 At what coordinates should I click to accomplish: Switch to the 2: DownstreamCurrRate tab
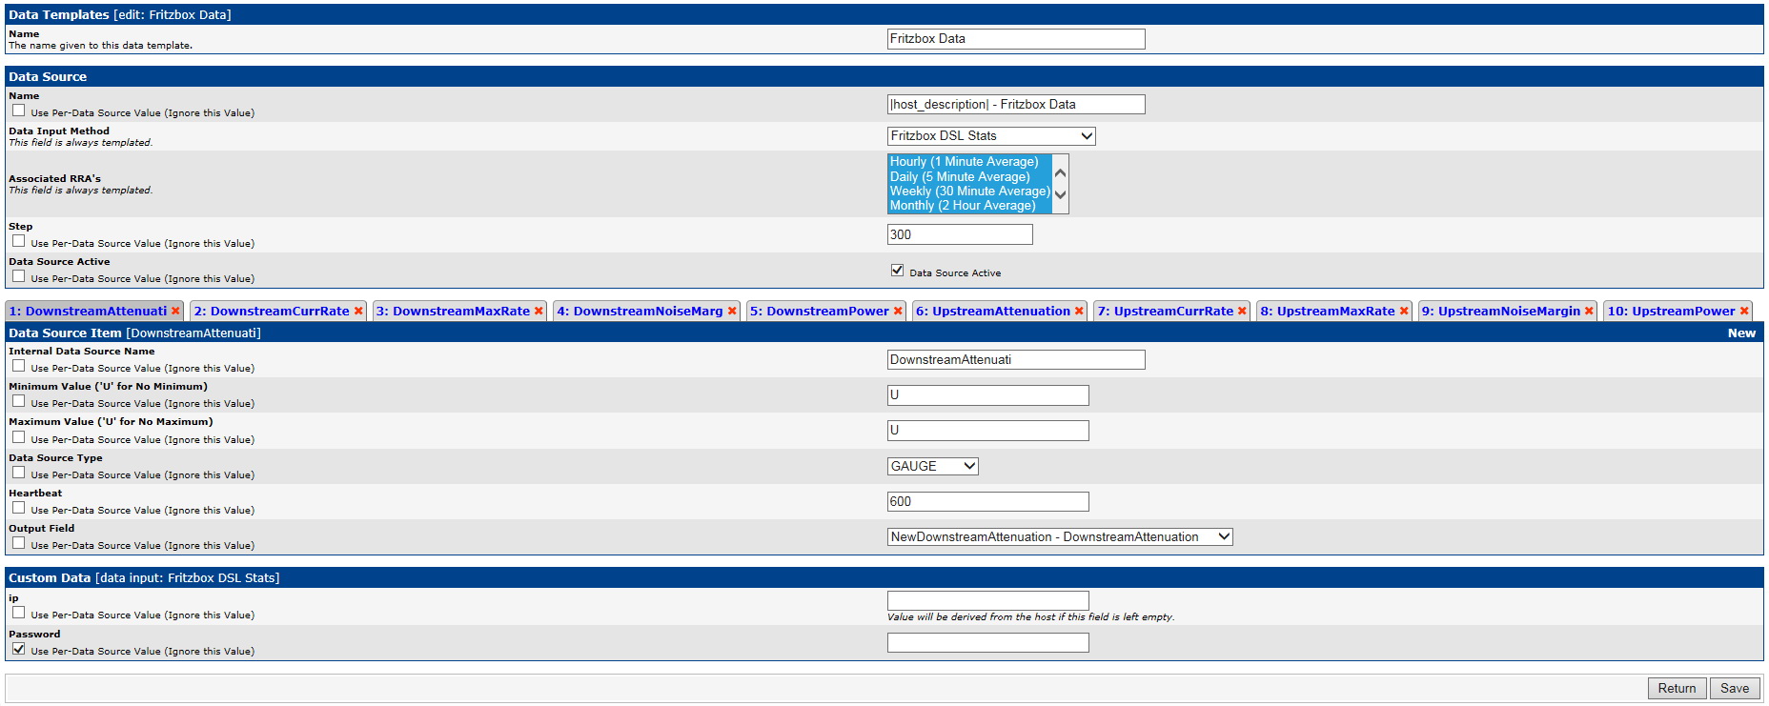(272, 312)
